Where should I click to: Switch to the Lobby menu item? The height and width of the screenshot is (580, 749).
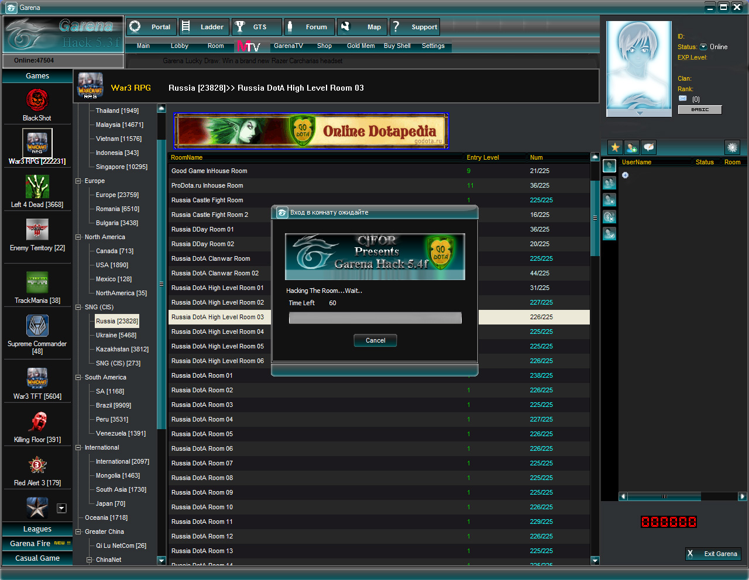pyautogui.click(x=180, y=46)
